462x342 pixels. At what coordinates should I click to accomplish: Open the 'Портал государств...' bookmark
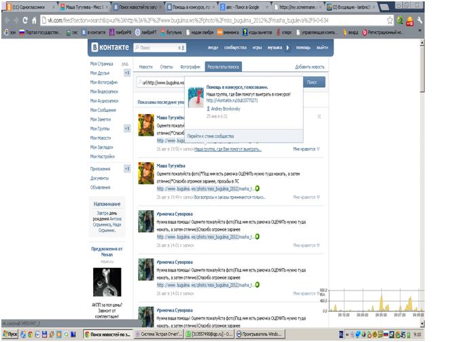click(39, 33)
